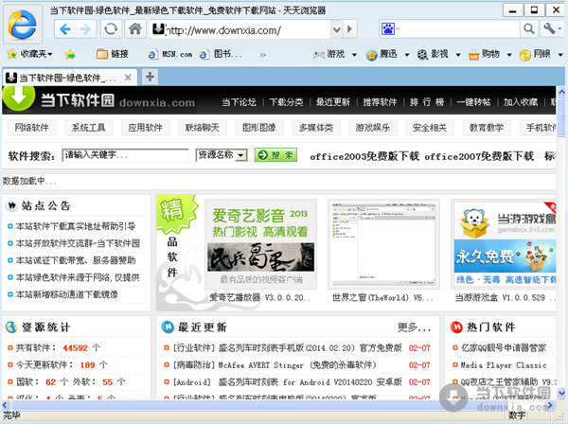The height and width of the screenshot is (424, 568).
Task: Show more bookmarks with the chevron
Action: pos(262,55)
